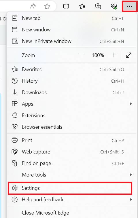Click the Browser essentials heart icon in toolbar
Image resolution: width=138 pixels, height=218 pixels.
click(114, 6)
